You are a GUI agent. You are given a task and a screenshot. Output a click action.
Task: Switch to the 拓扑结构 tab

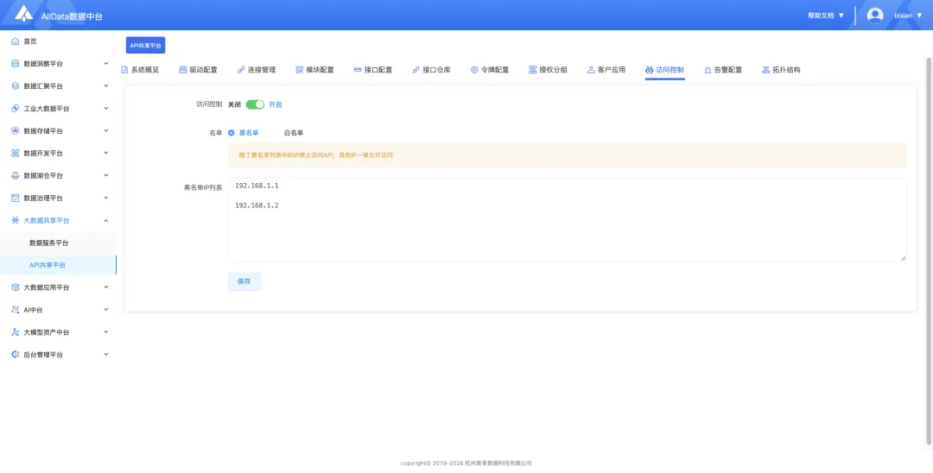point(781,70)
